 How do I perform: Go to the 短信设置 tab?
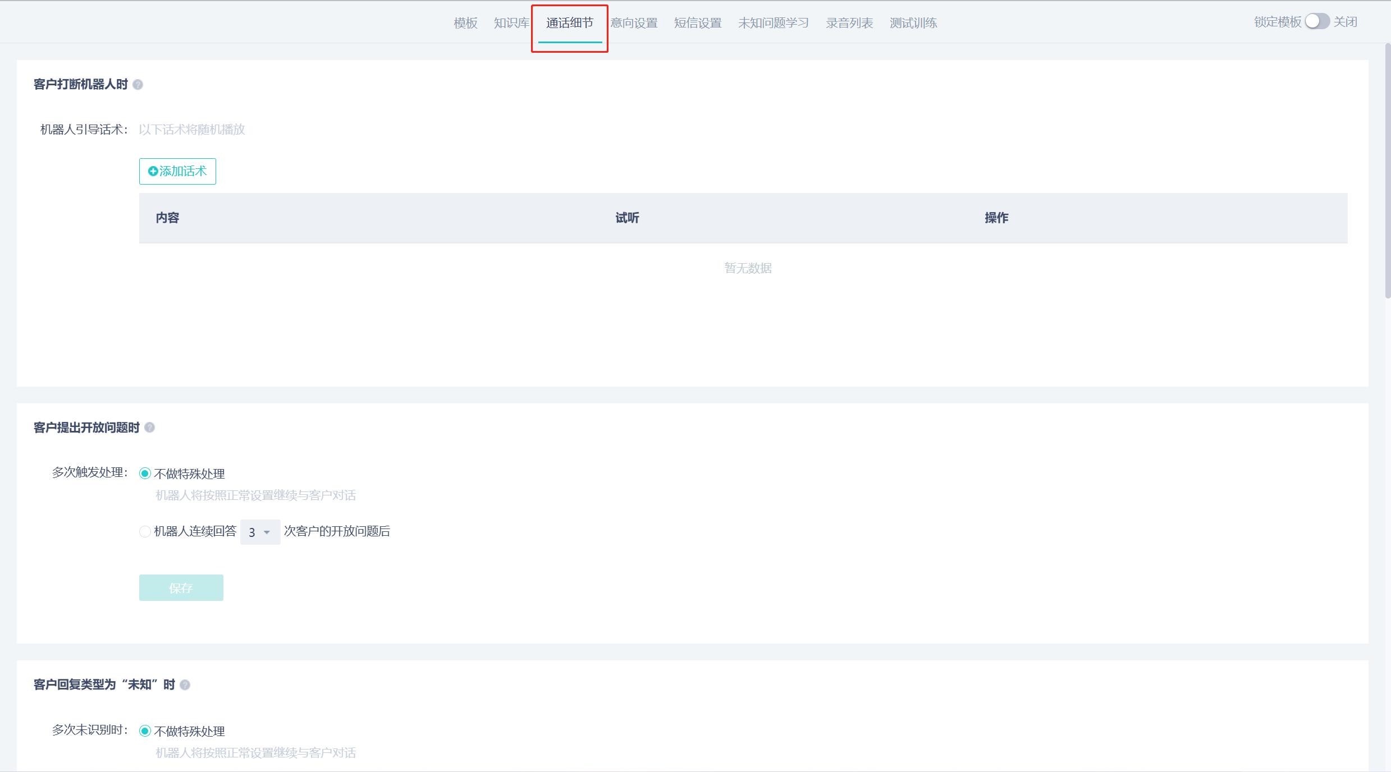[698, 23]
